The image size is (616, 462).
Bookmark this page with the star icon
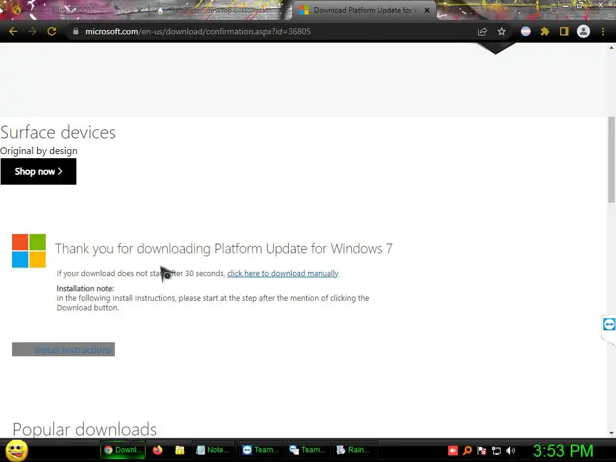(x=502, y=31)
